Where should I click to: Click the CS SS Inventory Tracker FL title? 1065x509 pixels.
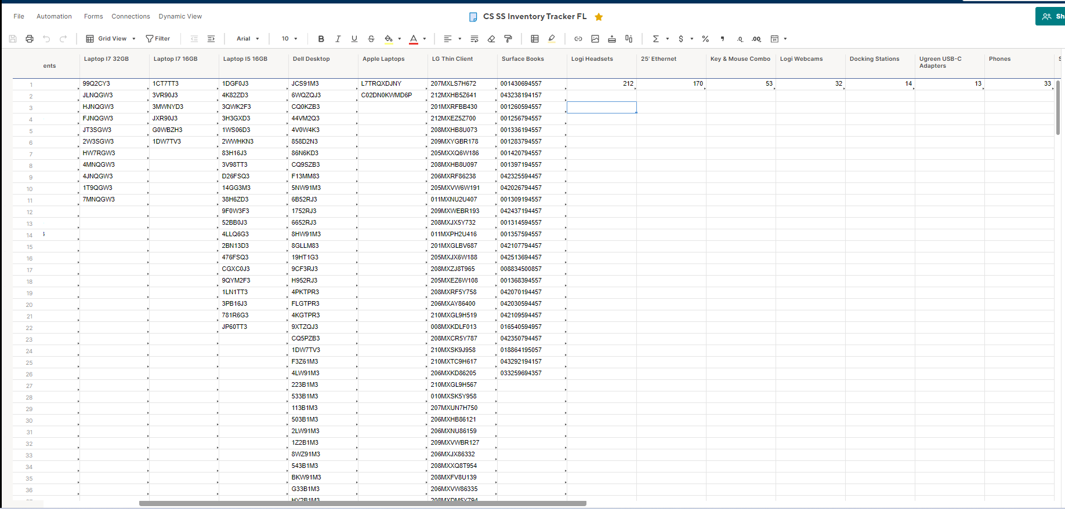(x=535, y=16)
